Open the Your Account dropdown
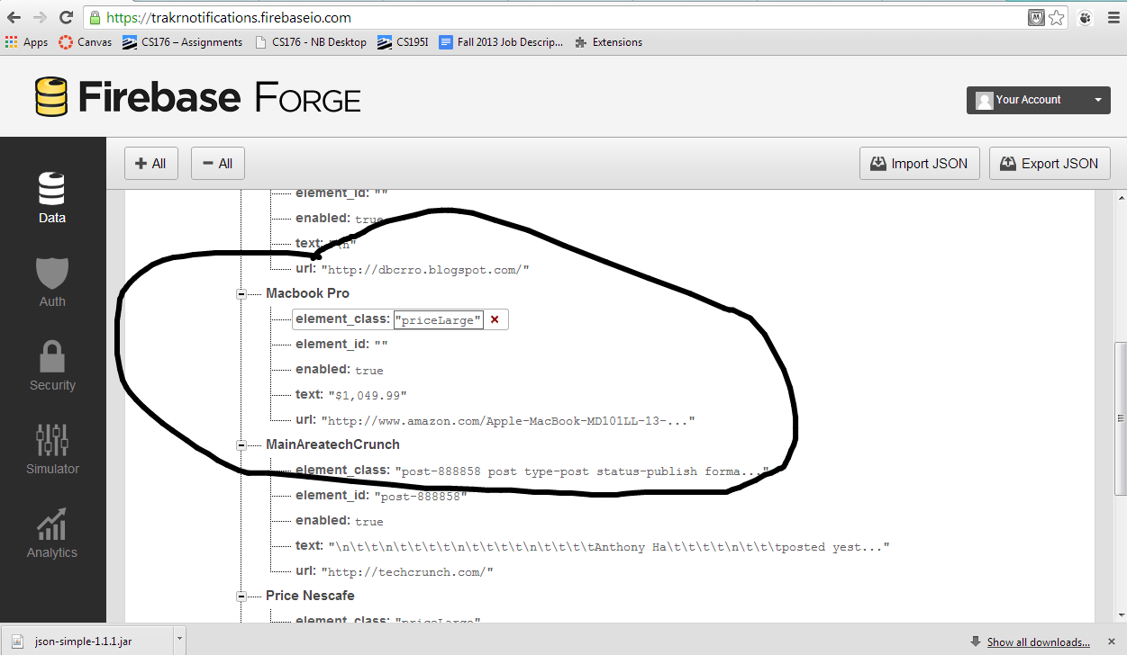The height and width of the screenshot is (655, 1127). 1038,100
